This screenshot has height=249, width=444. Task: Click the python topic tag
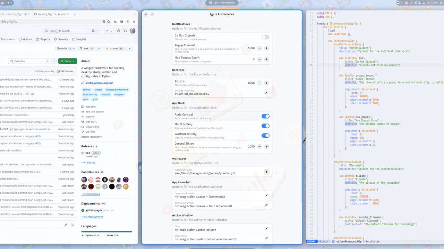pos(87,90)
